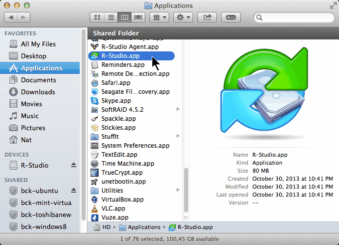The width and height of the screenshot is (339, 245).
Task: Click the fullscreen arrows in title bar
Action: pos(333,6)
